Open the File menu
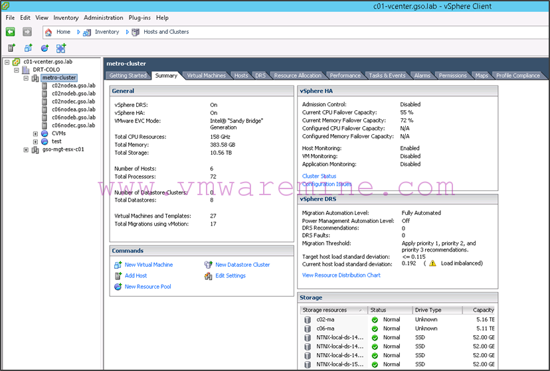 click(10, 17)
